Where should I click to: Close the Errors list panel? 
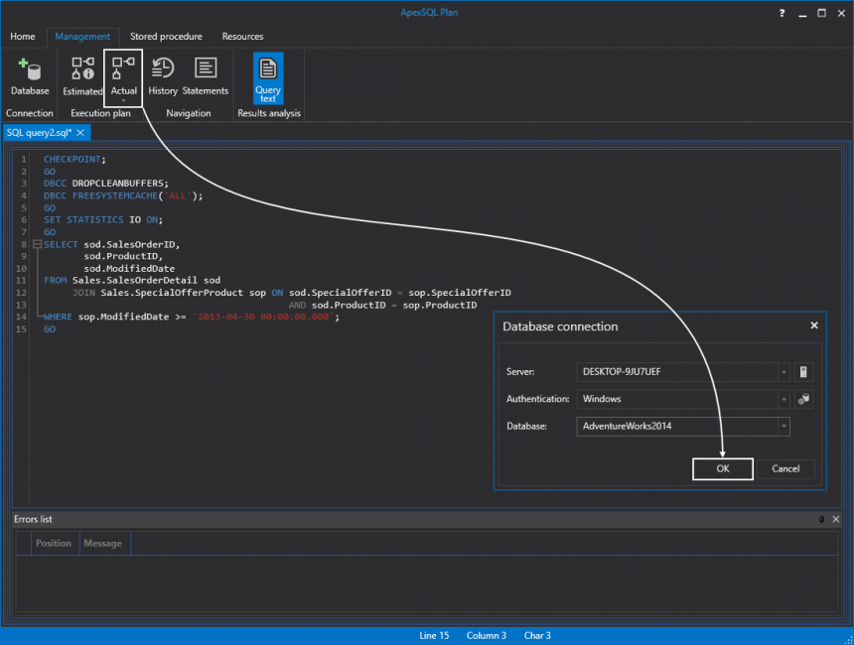coord(836,519)
